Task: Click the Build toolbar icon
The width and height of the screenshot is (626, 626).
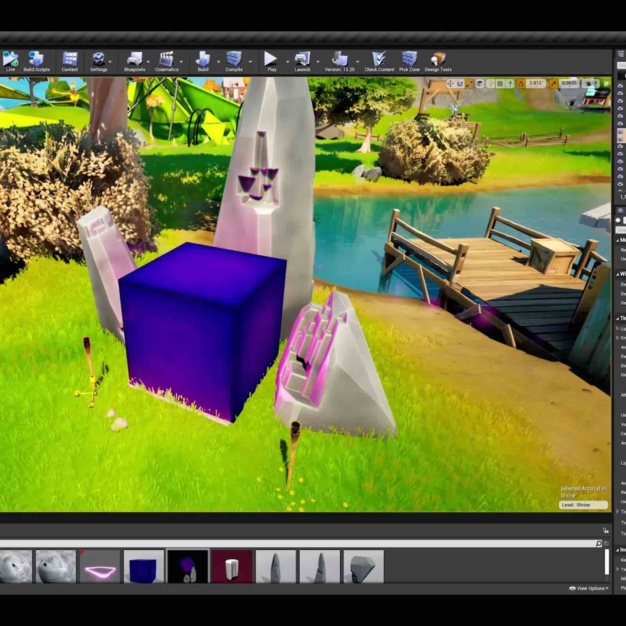Action: click(x=203, y=62)
